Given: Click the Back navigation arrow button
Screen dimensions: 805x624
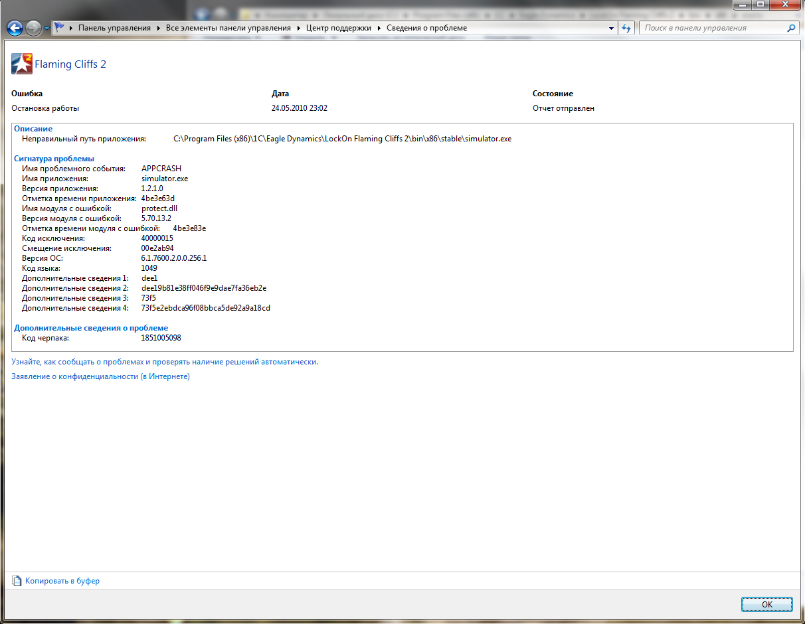Looking at the screenshot, I should click(15, 28).
